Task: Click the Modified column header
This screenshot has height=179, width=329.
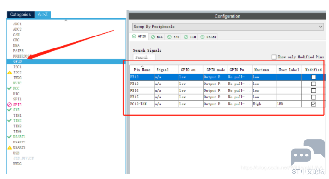Action: tap(313, 70)
